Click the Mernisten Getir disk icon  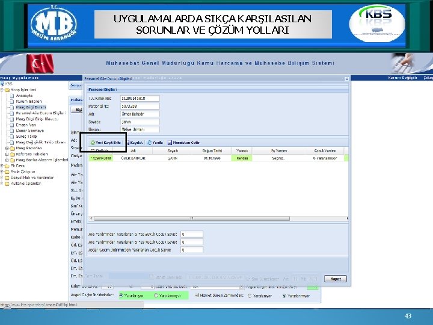pyautogui.click(x=170, y=143)
